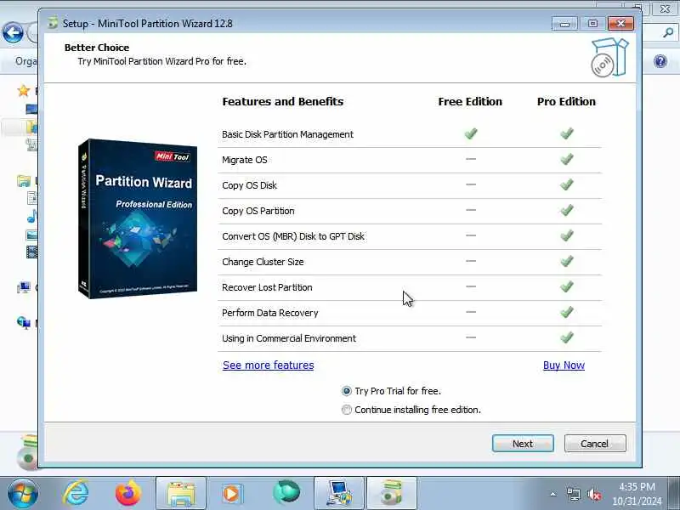Click the 'Perform Data Recovery' feature text
The width and height of the screenshot is (680, 510).
269,313
